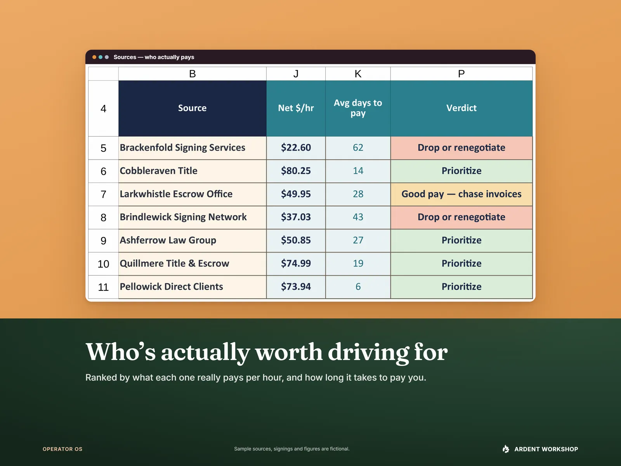Click the $37.03 cell
The image size is (621, 466).
tap(296, 217)
